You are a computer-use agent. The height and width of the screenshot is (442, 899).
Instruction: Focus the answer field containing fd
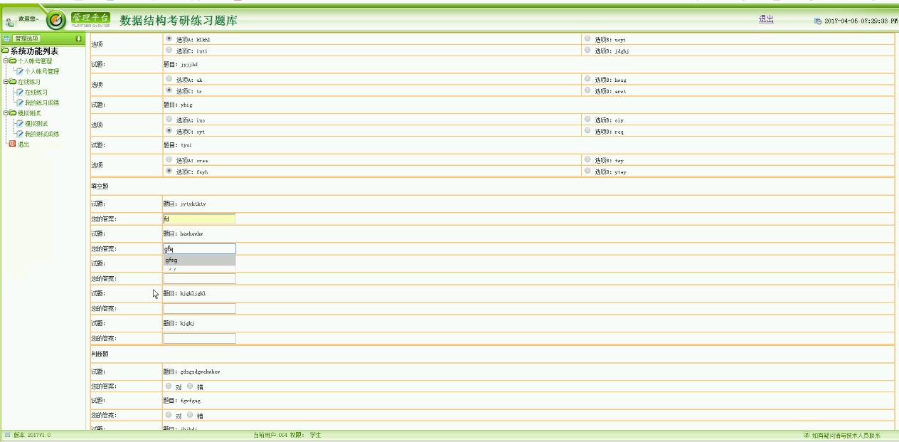tap(199, 219)
